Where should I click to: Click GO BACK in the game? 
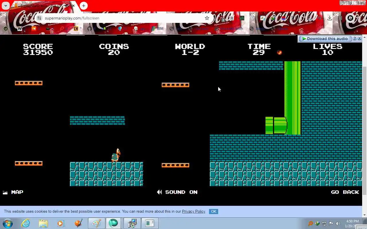[x=345, y=192]
